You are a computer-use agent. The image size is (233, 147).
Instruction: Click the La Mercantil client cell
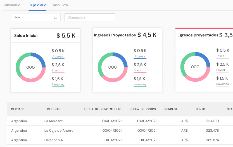[x=54, y=121]
